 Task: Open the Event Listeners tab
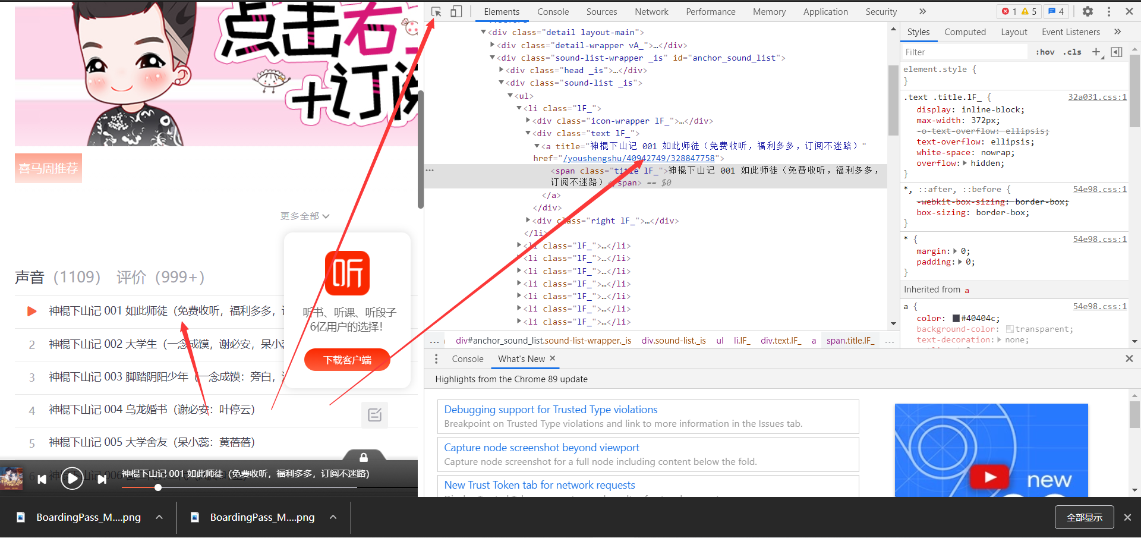(1070, 32)
